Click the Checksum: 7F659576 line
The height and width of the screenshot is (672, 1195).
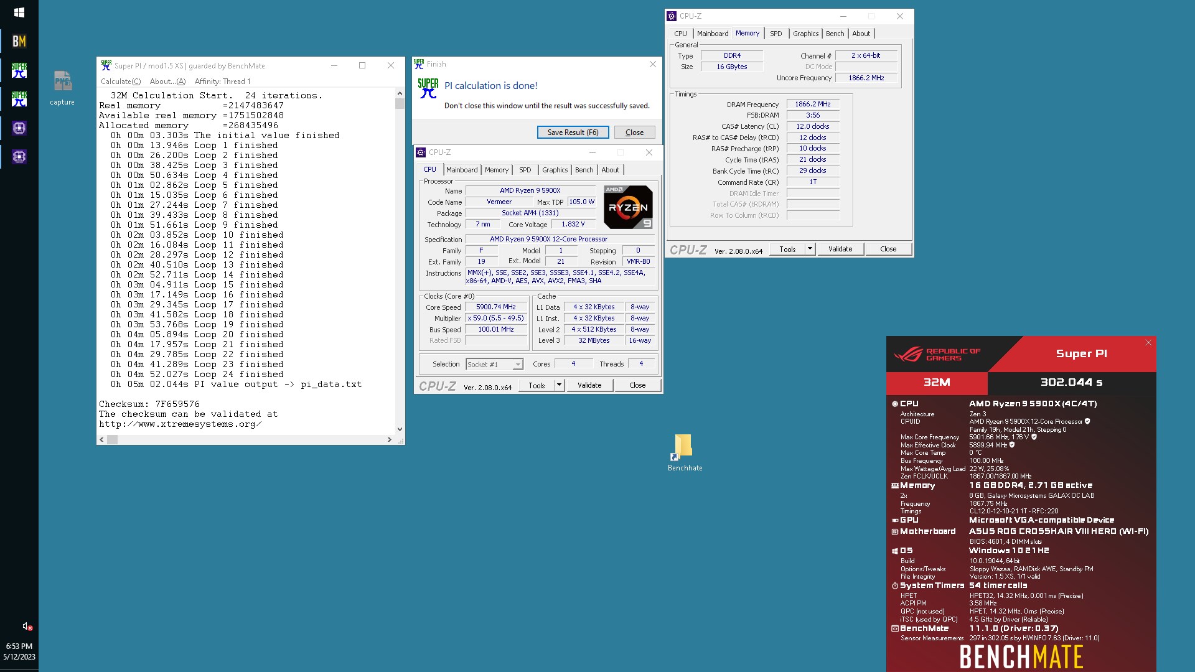tap(149, 404)
